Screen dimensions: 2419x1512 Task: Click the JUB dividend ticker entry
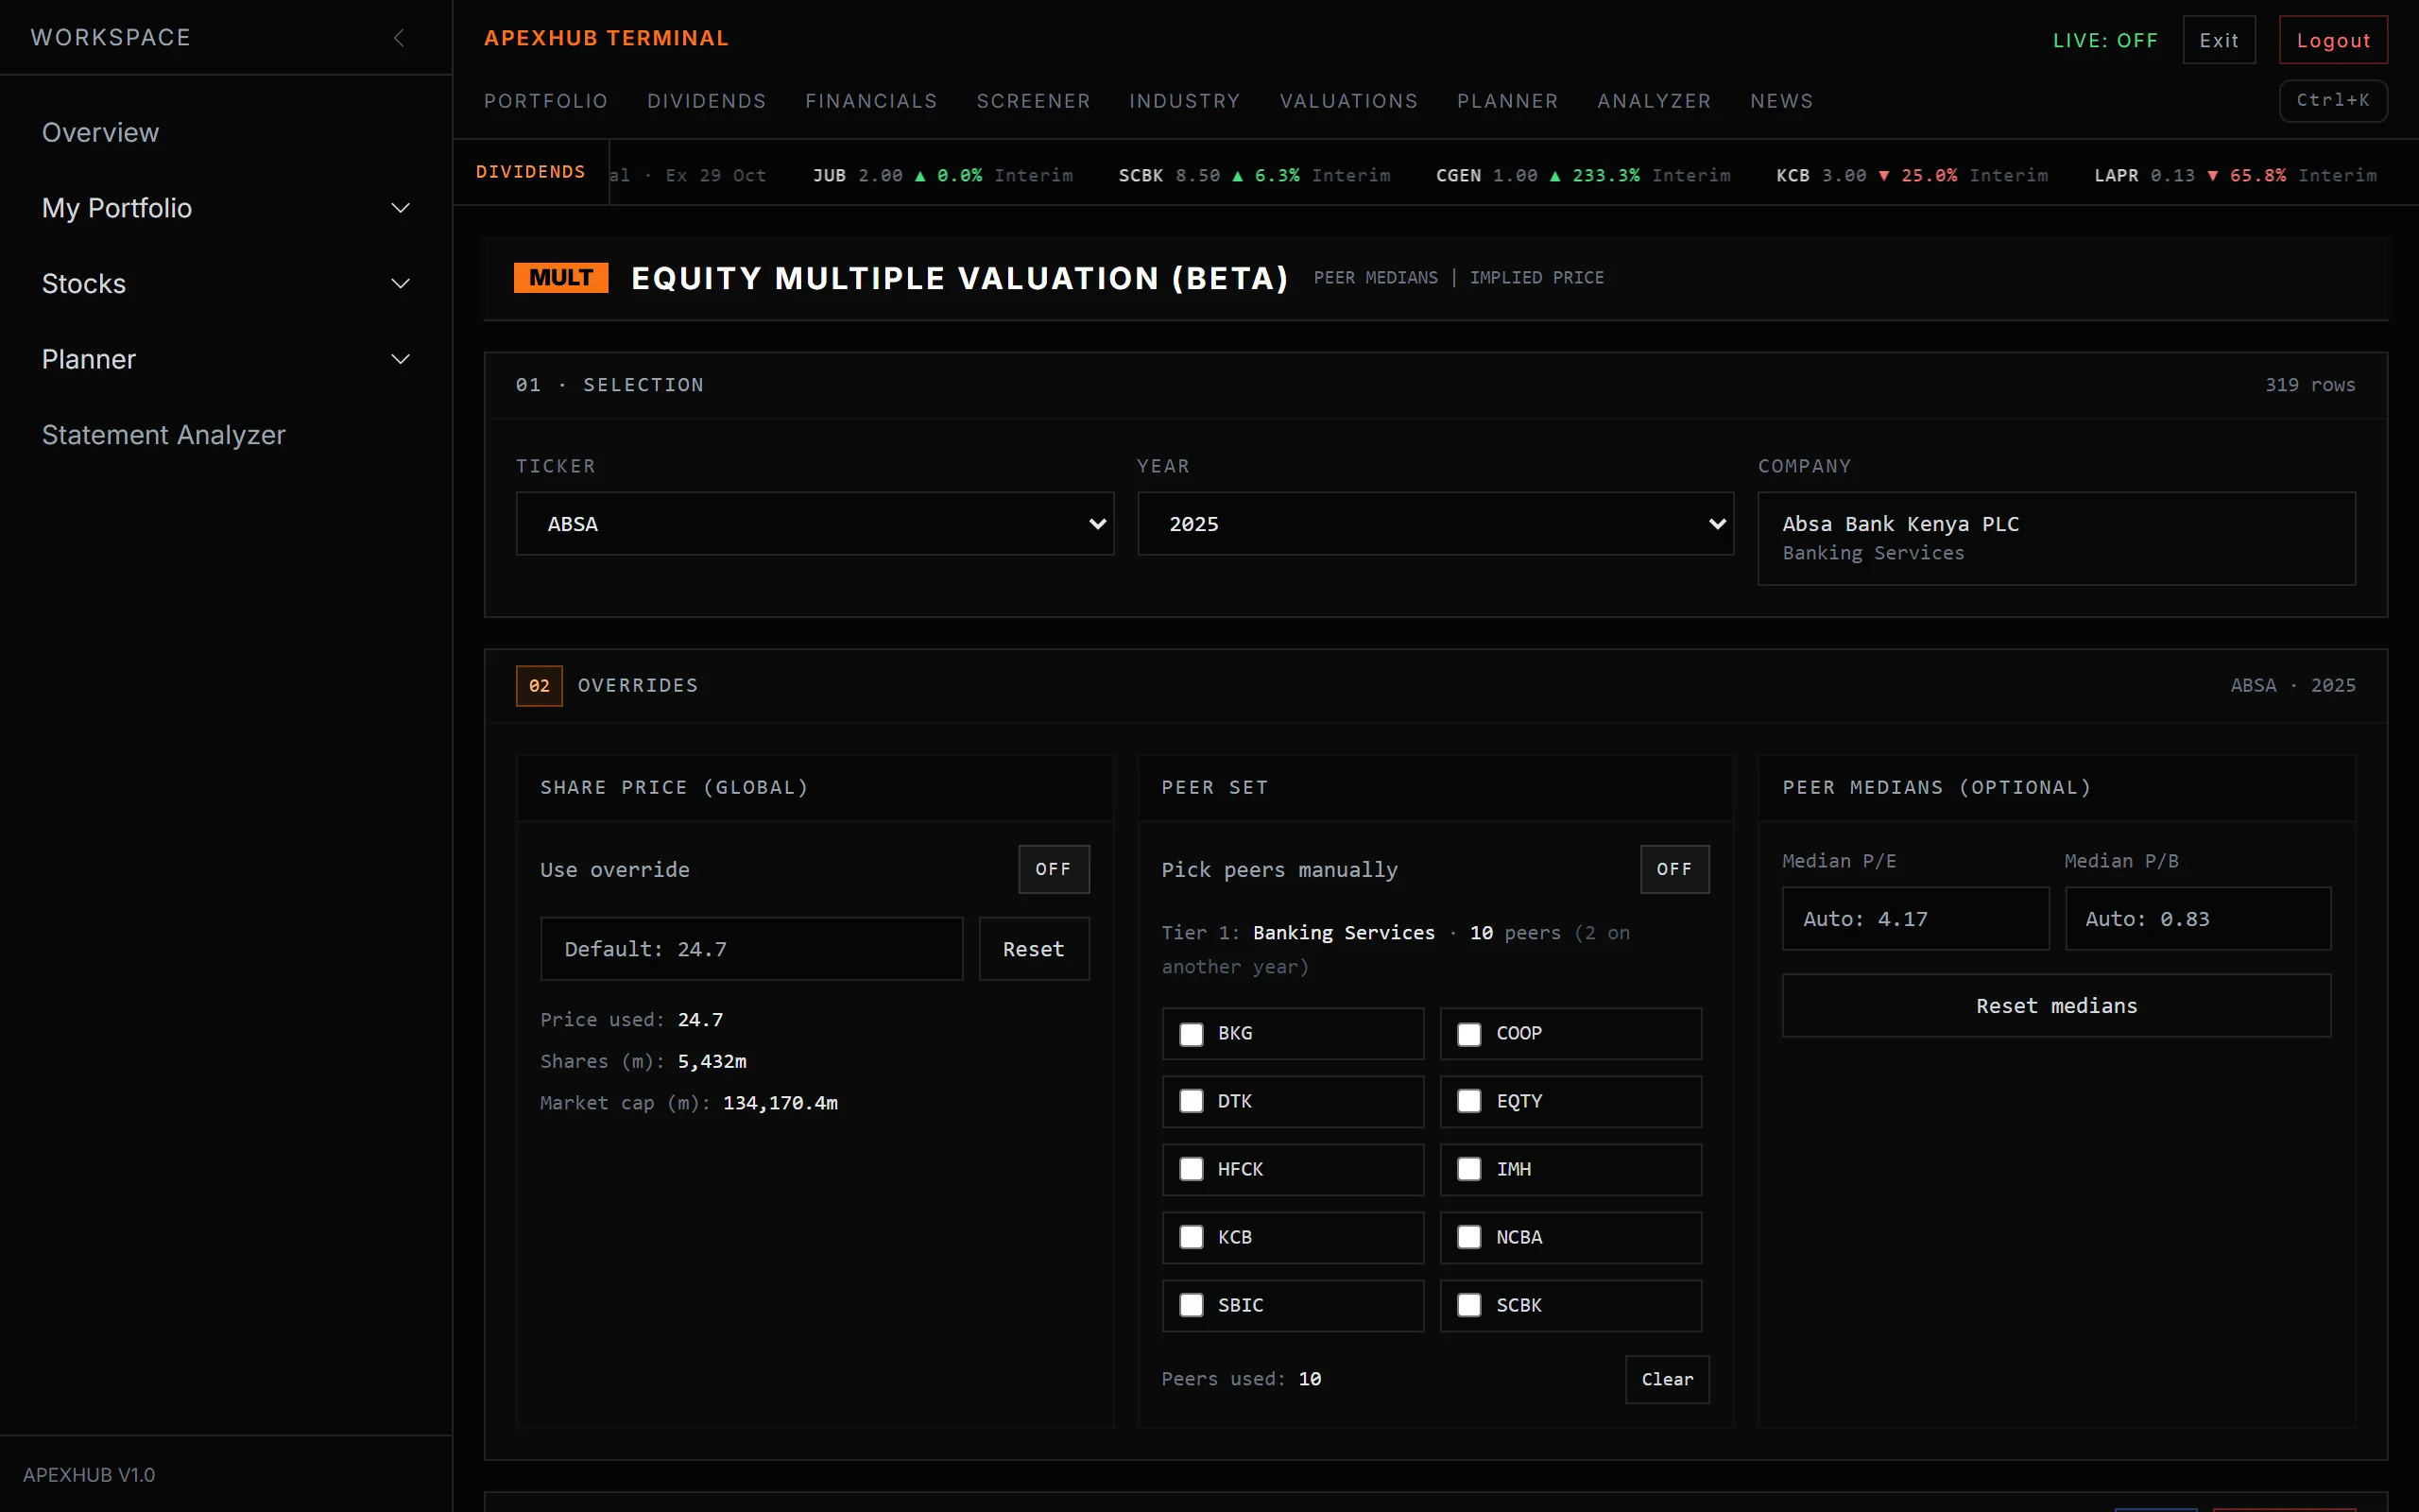943,175
